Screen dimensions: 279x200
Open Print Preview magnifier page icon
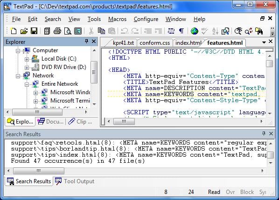tap(68, 31)
